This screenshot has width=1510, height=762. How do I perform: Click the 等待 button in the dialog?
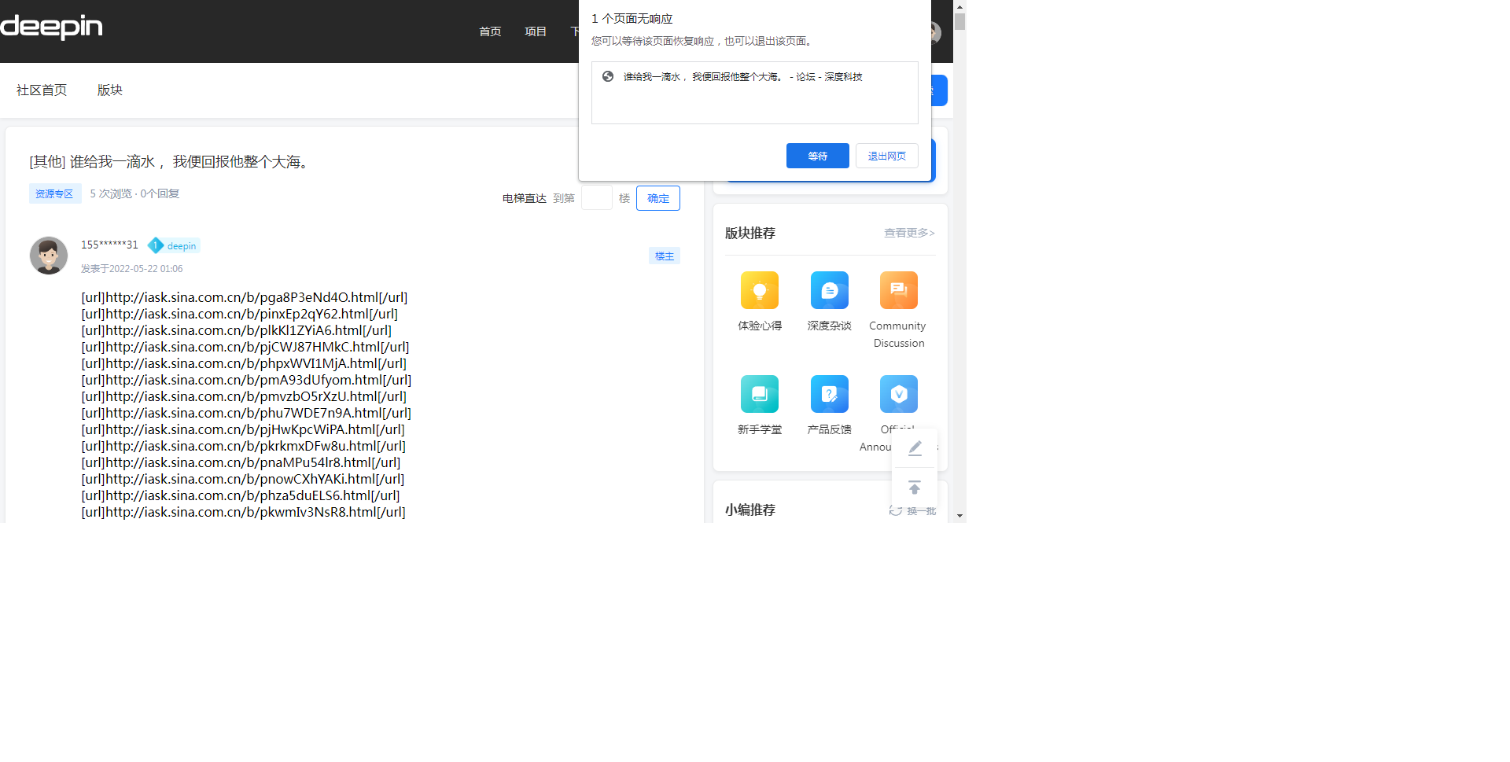coord(818,156)
